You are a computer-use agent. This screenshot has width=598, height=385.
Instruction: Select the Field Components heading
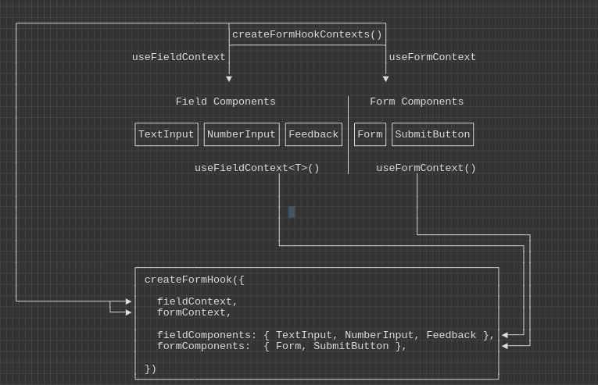pos(225,102)
